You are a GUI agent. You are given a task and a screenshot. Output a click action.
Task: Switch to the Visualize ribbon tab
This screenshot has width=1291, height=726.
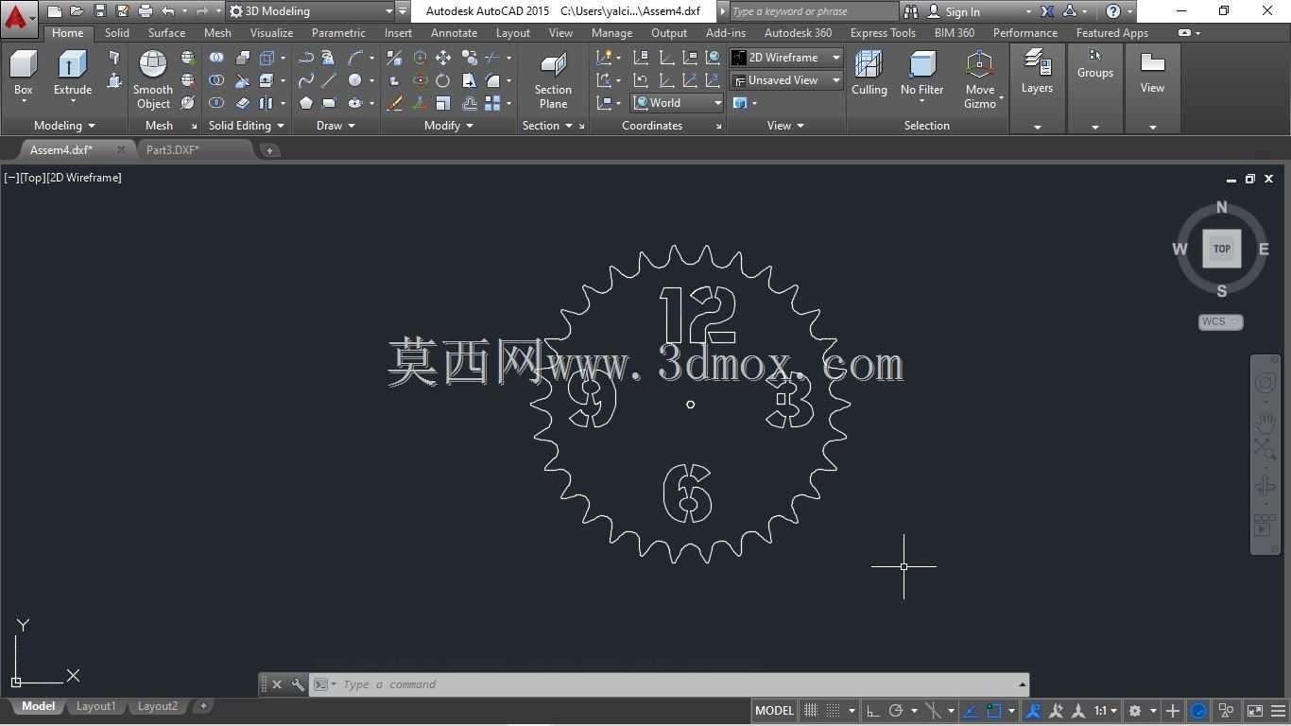click(271, 32)
